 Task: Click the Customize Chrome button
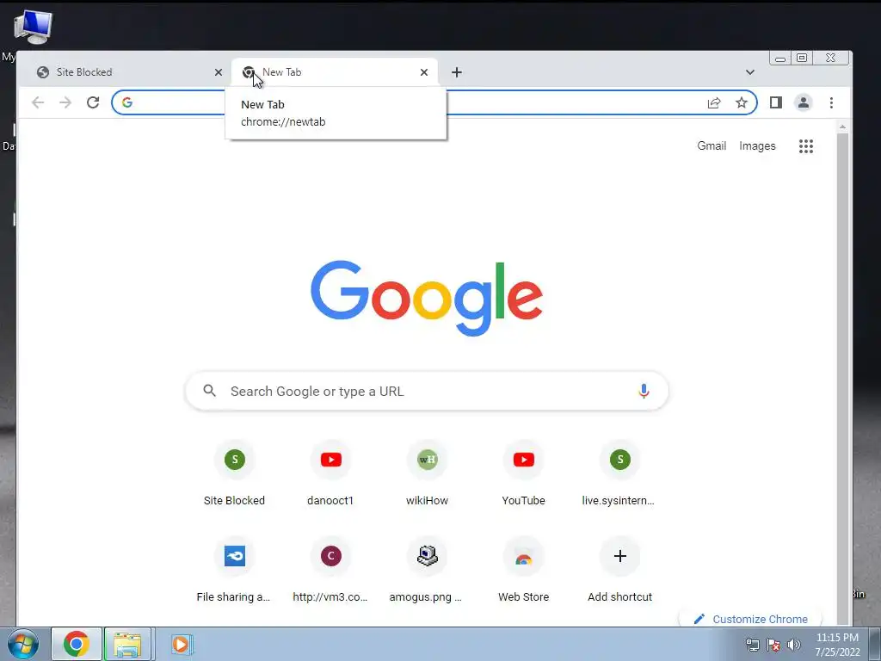point(750,618)
